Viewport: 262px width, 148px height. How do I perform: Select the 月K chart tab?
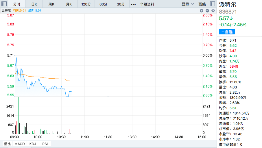(69, 4)
